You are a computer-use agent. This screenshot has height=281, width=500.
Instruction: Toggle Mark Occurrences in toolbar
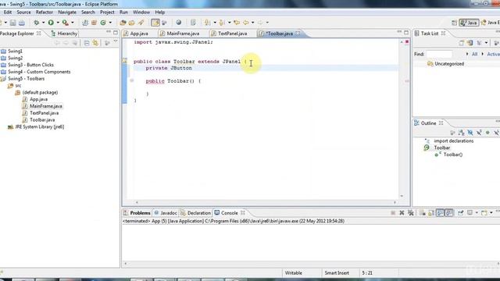155,23
